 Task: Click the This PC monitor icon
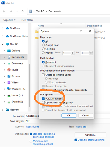coord(7,44)
